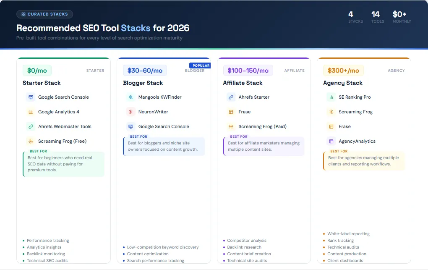Image resolution: width=428 pixels, height=270 pixels.
Task: Click the AgencyAnalytics label
Action: tap(357, 141)
